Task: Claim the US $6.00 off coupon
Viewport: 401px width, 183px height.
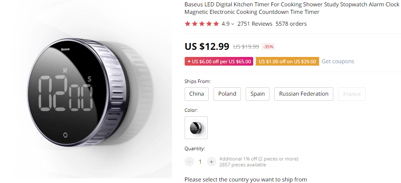Action: click(x=219, y=62)
